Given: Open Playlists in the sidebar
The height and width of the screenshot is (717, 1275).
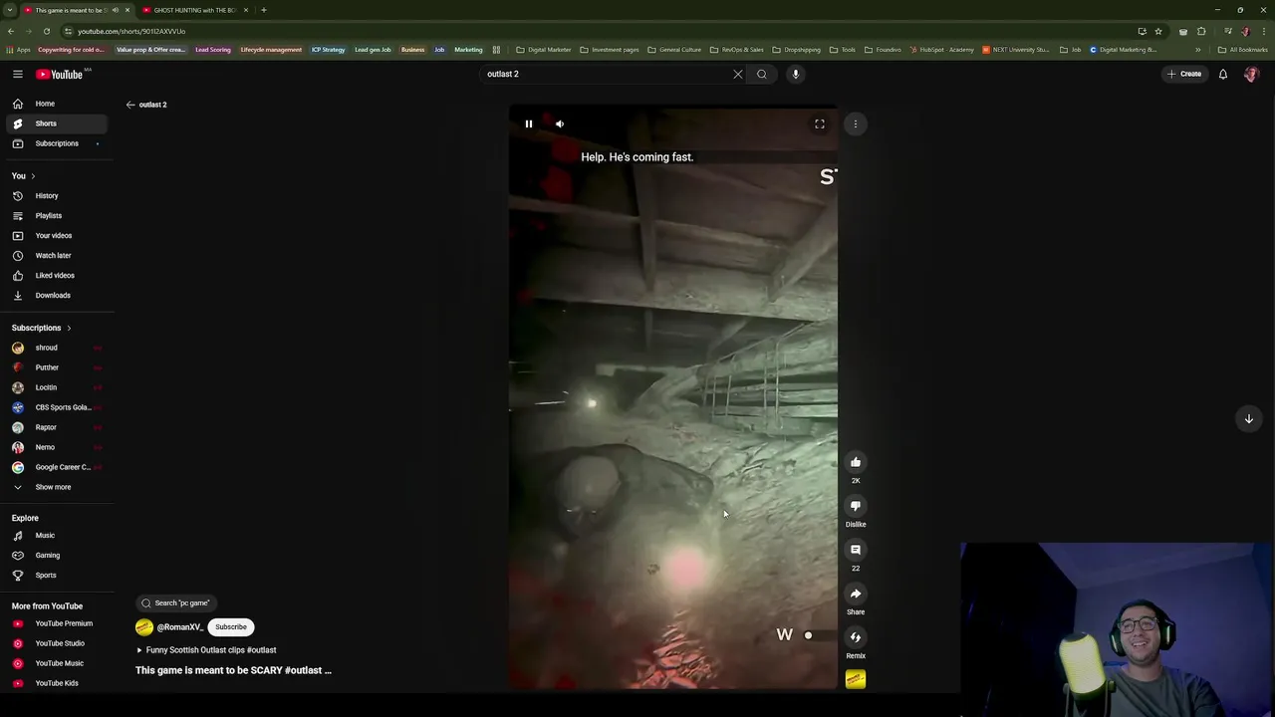Looking at the screenshot, I should point(57,216).
